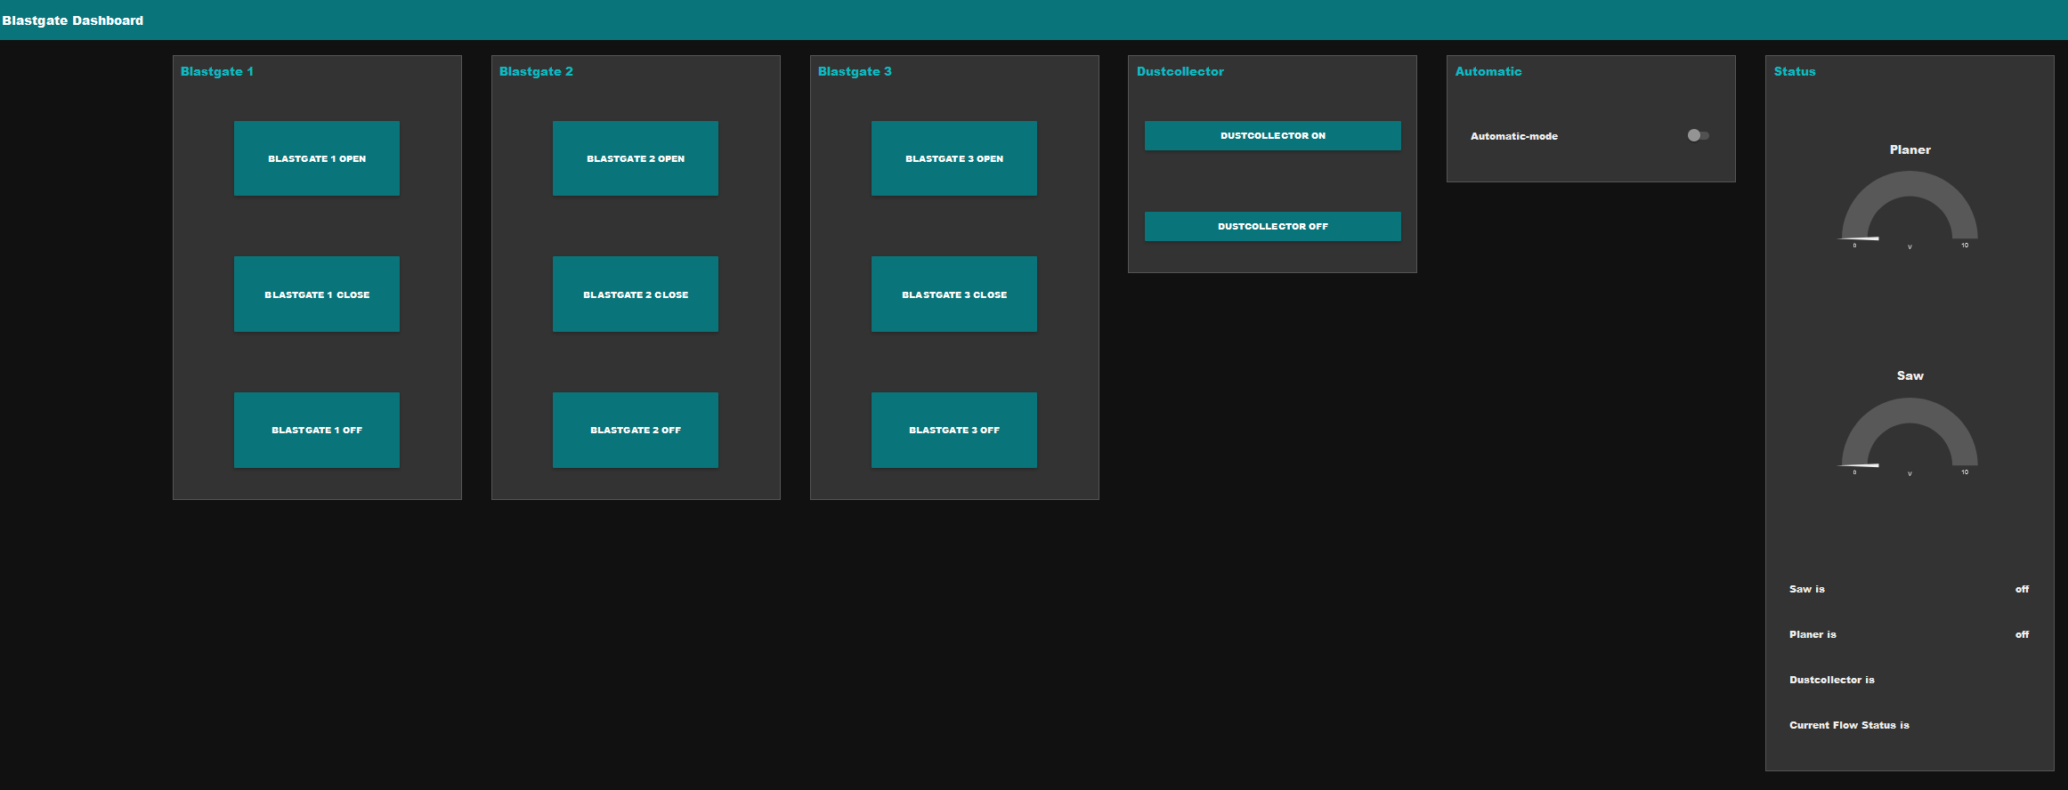Switch off Blastgate 3 via Off button
The image size is (2068, 790).
coord(954,430)
